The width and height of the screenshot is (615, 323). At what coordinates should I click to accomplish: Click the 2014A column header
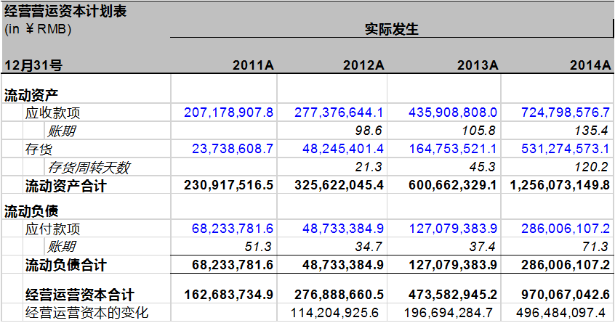(x=590, y=65)
